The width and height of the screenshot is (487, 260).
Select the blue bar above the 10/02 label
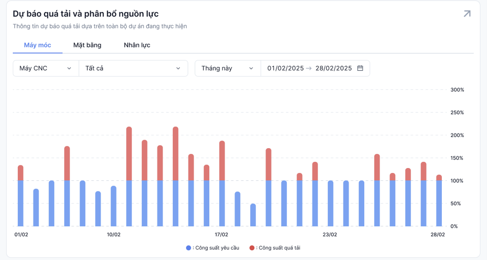pyautogui.click(x=113, y=206)
